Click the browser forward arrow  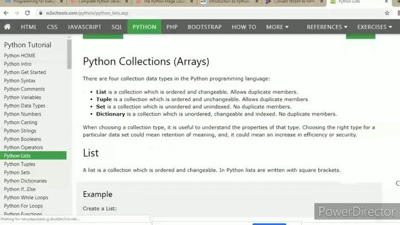pyautogui.click(x=17, y=12)
